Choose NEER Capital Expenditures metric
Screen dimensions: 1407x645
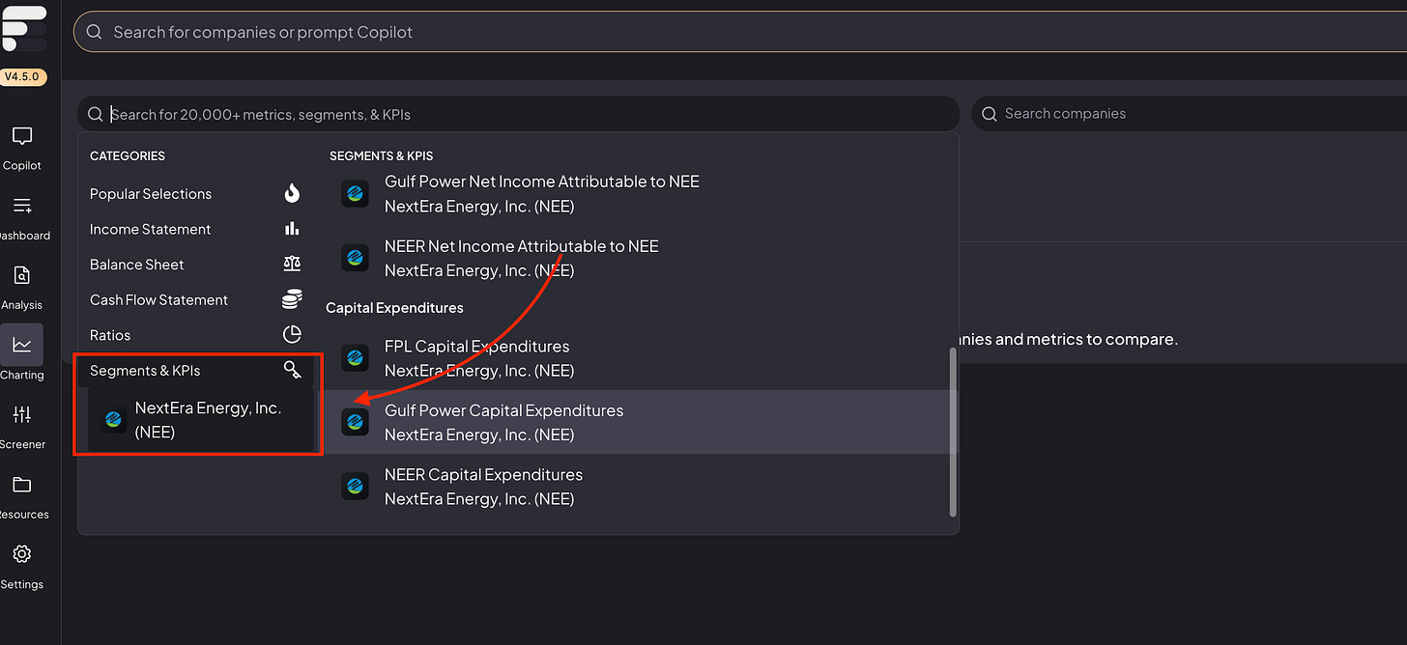[637, 487]
